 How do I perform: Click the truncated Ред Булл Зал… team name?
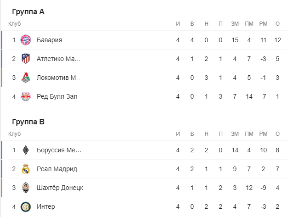click(60, 96)
